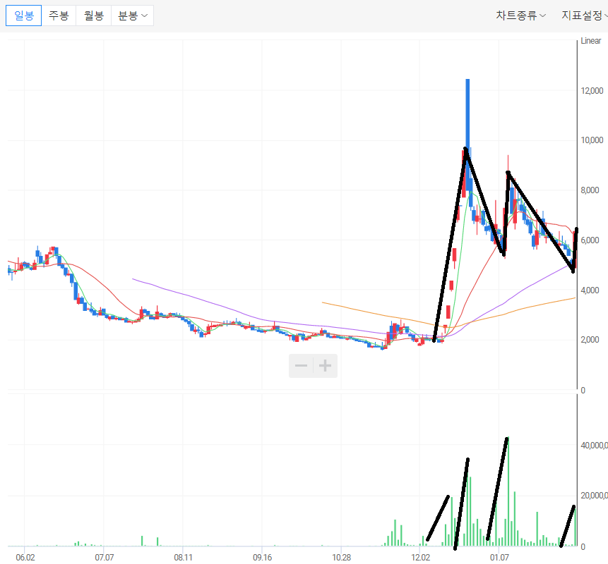Image resolution: width=608 pixels, height=564 pixels.
Task: Click the minus zoom-out button
Action: point(302,365)
